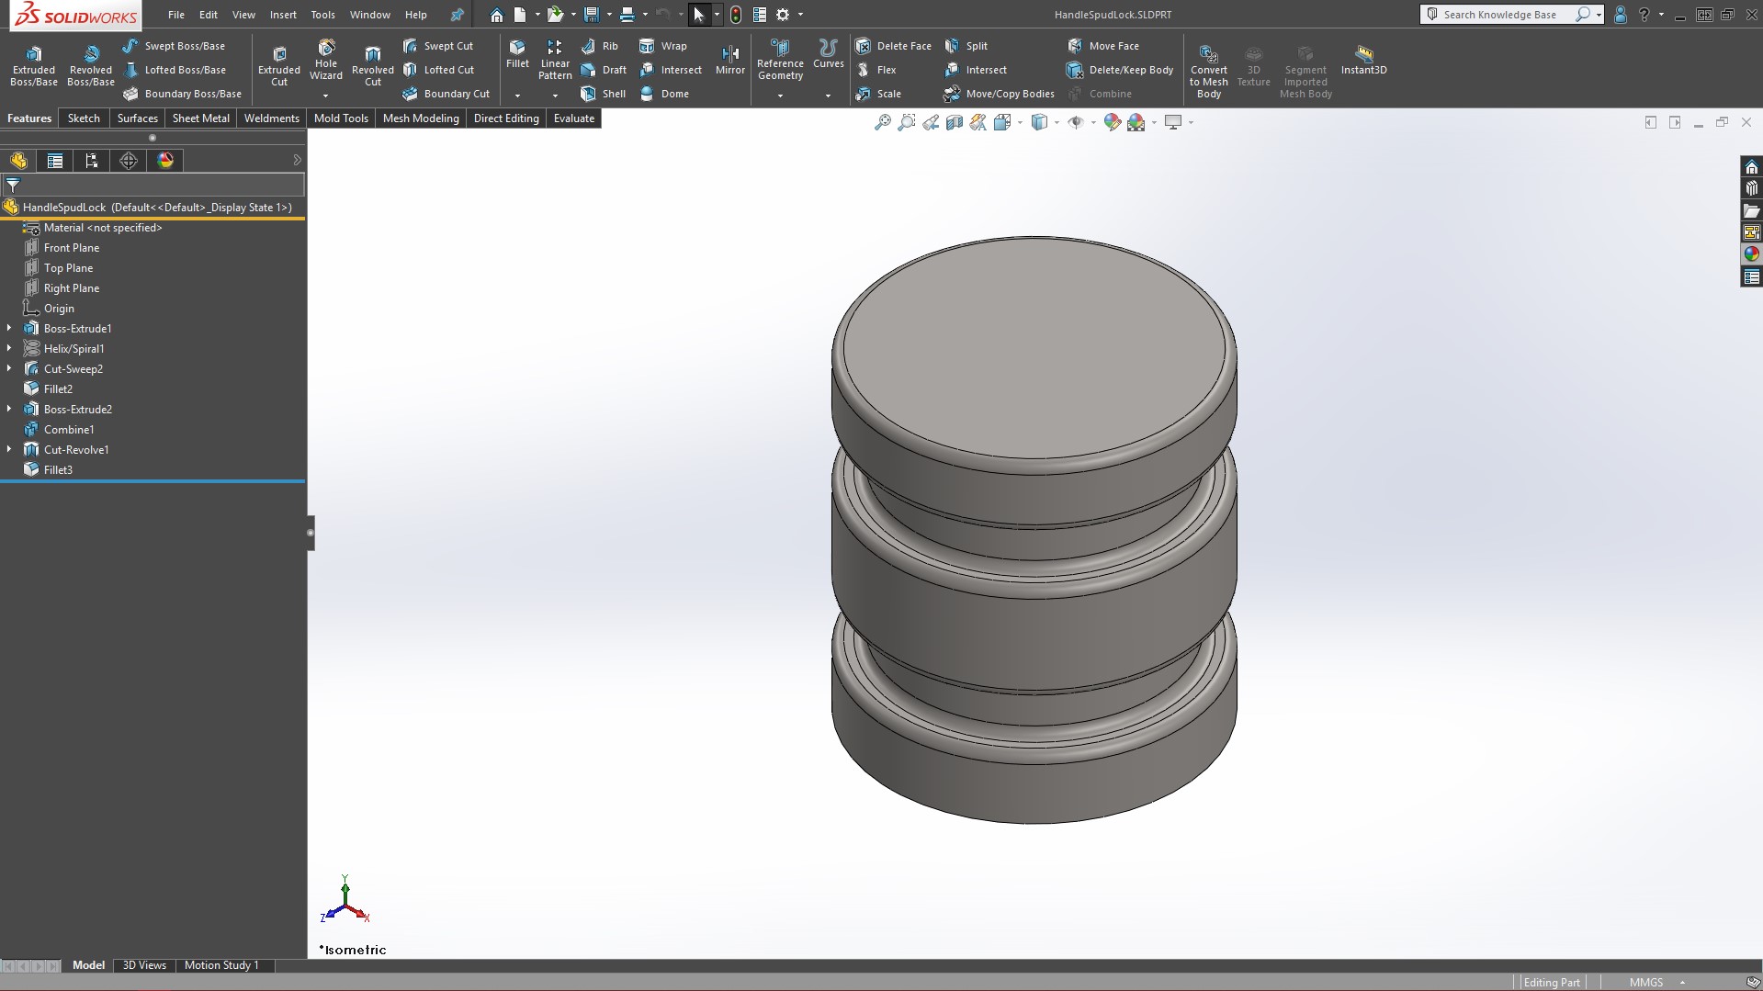The height and width of the screenshot is (991, 1763).
Task: Select the Shell tool
Action: 604,94
